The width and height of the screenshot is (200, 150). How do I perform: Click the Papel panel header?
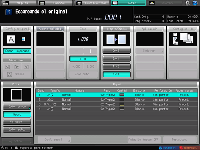point(116,84)
